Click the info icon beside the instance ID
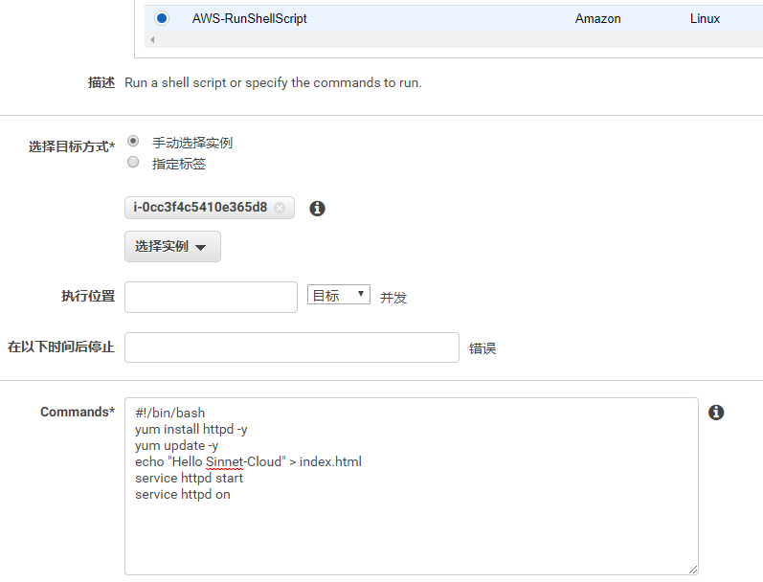Screen dimensions: 763x582 (x=317, y=209)
